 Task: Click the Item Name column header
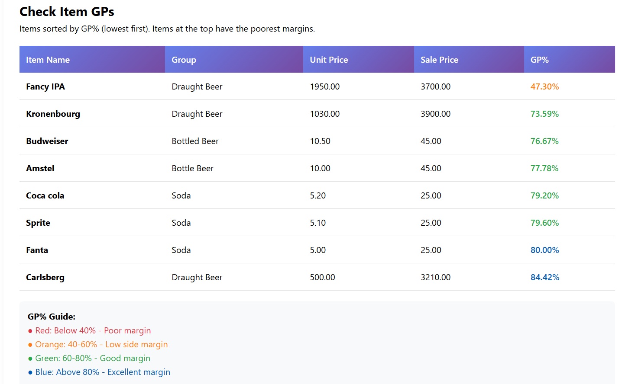[48, 60]
